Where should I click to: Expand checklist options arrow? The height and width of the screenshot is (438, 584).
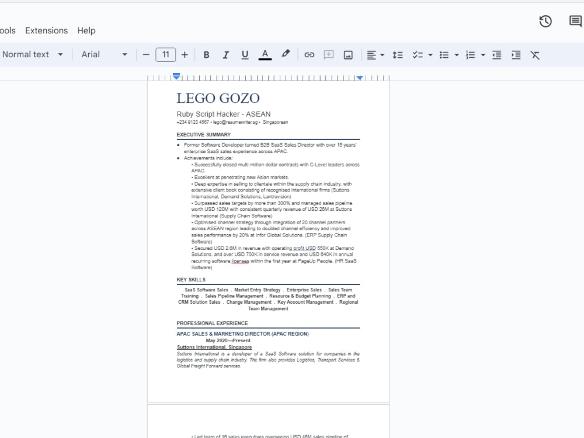[430, 55]
